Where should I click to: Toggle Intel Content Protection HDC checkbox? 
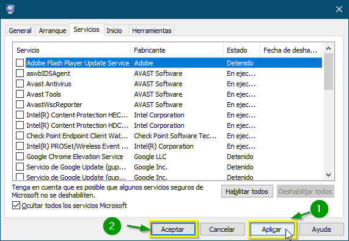(20, 125)
